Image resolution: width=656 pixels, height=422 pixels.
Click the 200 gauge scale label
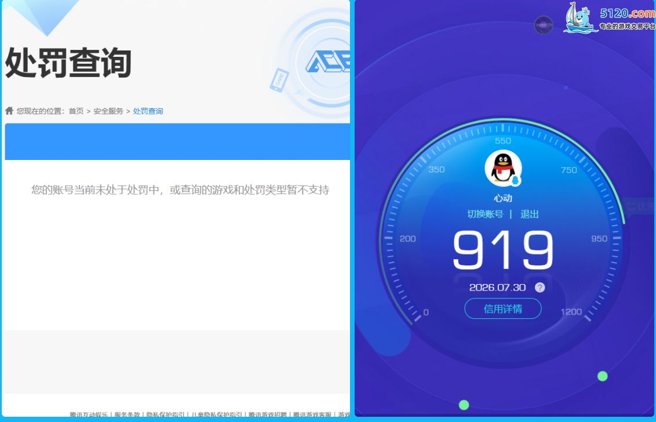point(407,239)
